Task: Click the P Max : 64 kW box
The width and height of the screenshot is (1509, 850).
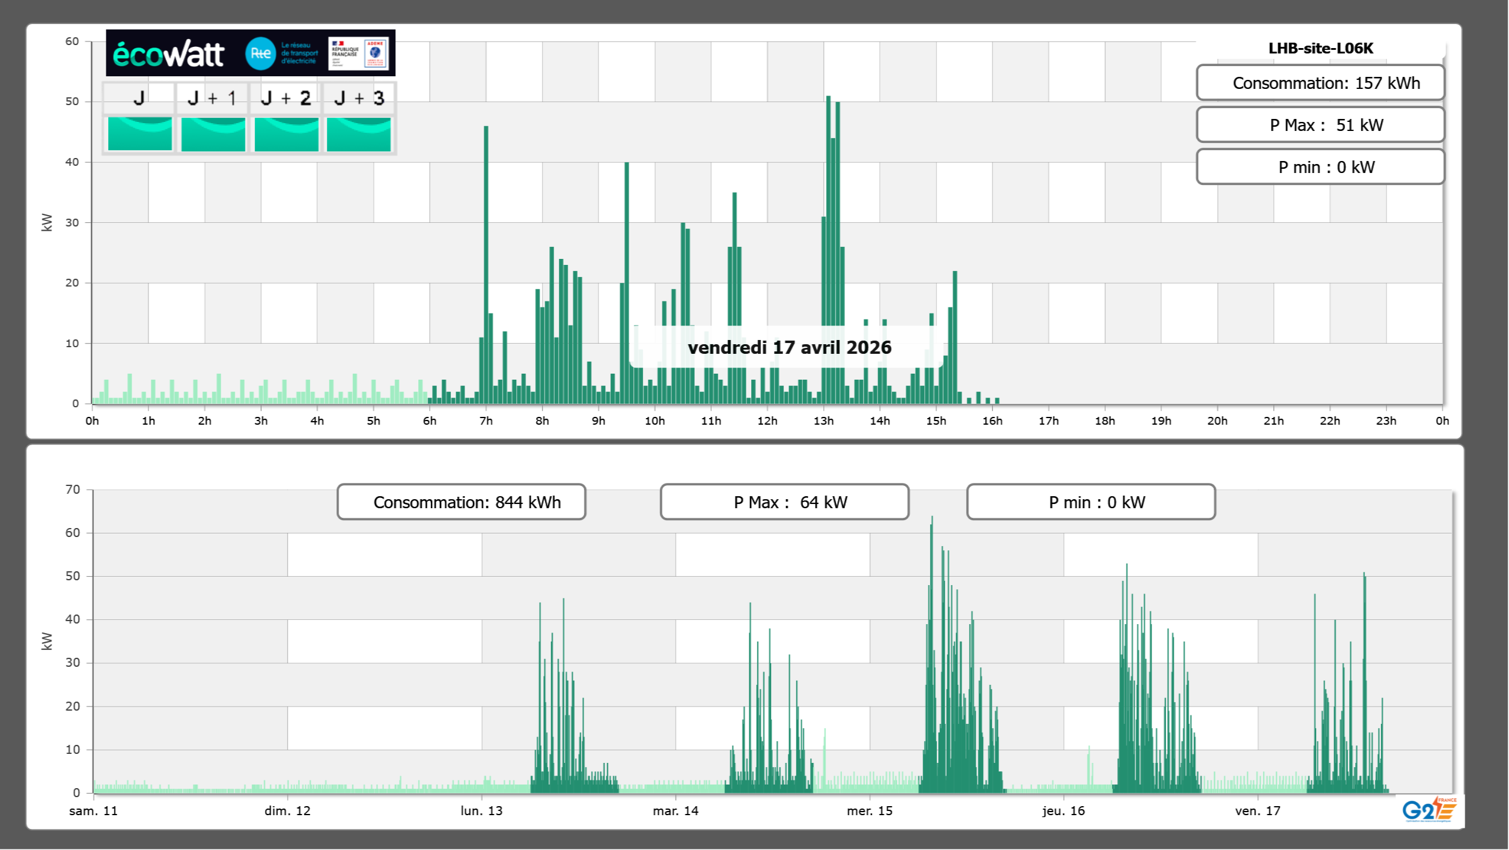Action: click(x=784, y=502)
